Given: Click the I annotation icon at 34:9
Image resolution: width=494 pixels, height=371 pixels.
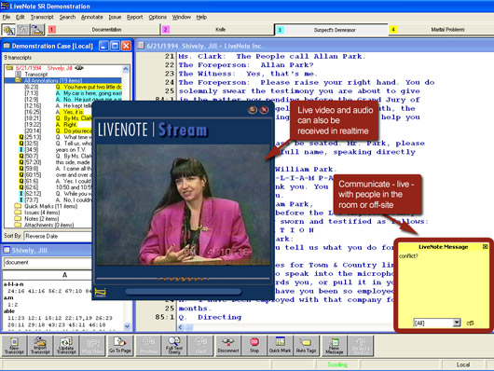Looking at the screenshot, I should click(x=21, y=150).
